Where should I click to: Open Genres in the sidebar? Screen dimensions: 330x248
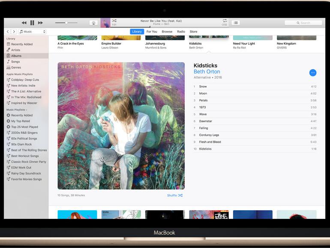(26, 67)
